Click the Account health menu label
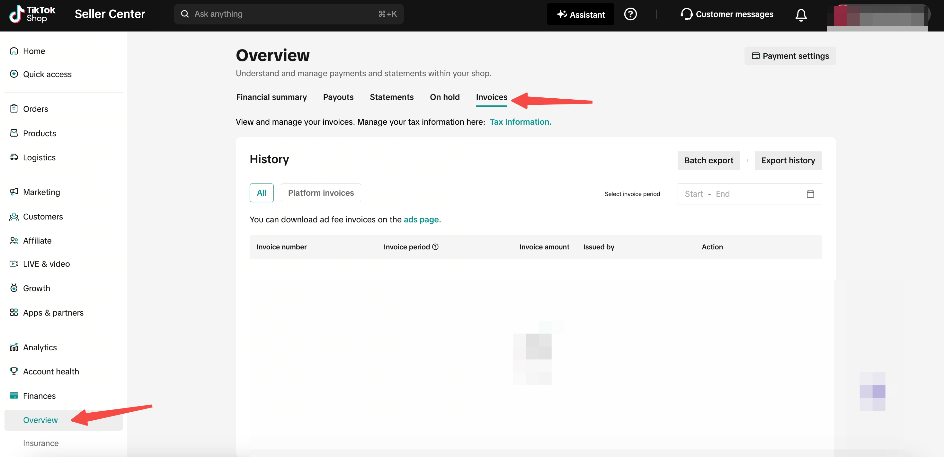 pos(51,372)
